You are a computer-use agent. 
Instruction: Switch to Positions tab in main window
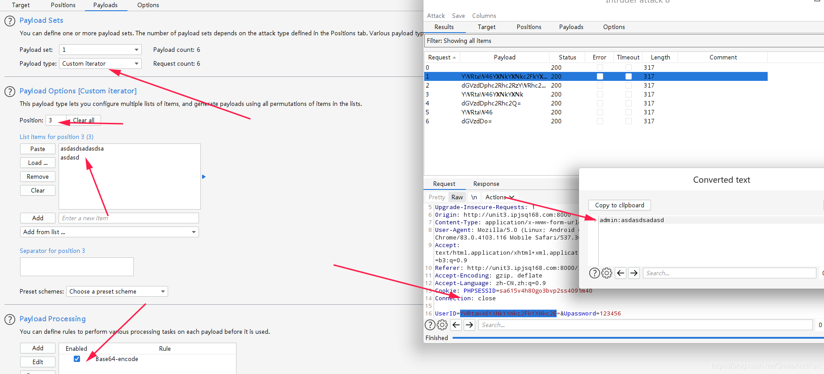(x=63, y=5)
